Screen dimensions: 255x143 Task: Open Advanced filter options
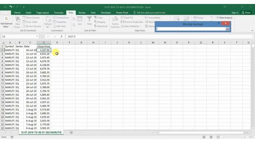tap(101, 26)
